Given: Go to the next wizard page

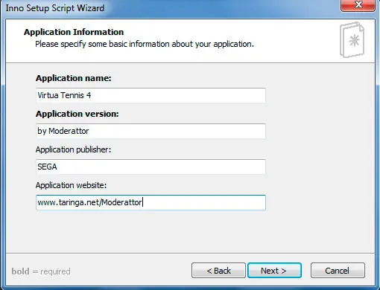Looking at the screenshot, I should [274, 271].
